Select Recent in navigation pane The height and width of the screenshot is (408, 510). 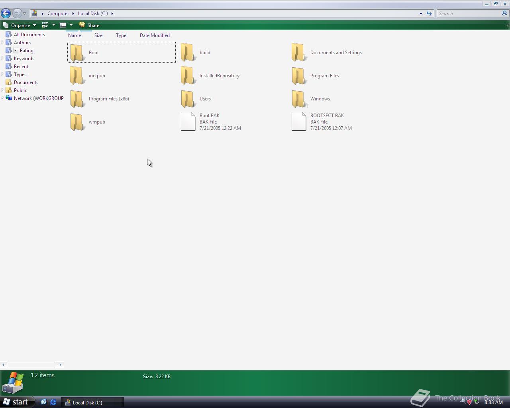pos(21,67)
